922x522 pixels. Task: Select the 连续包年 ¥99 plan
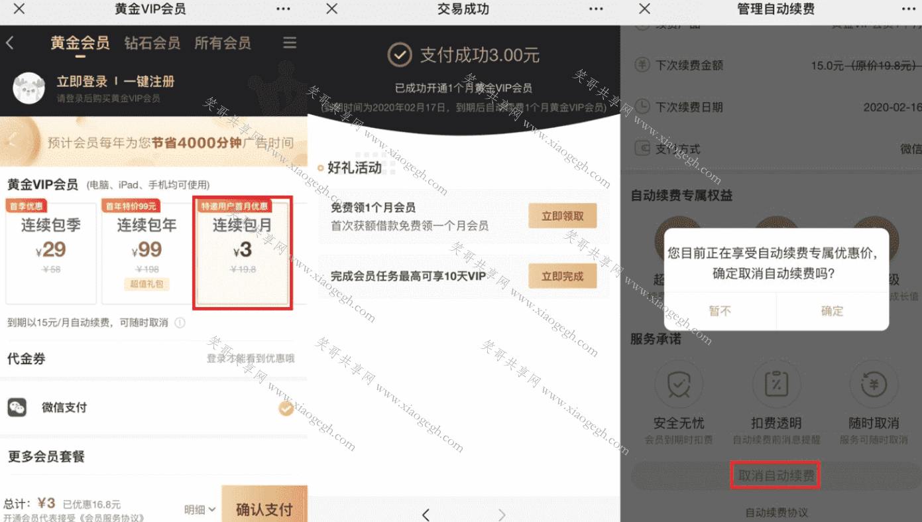(x=147, y=253)
